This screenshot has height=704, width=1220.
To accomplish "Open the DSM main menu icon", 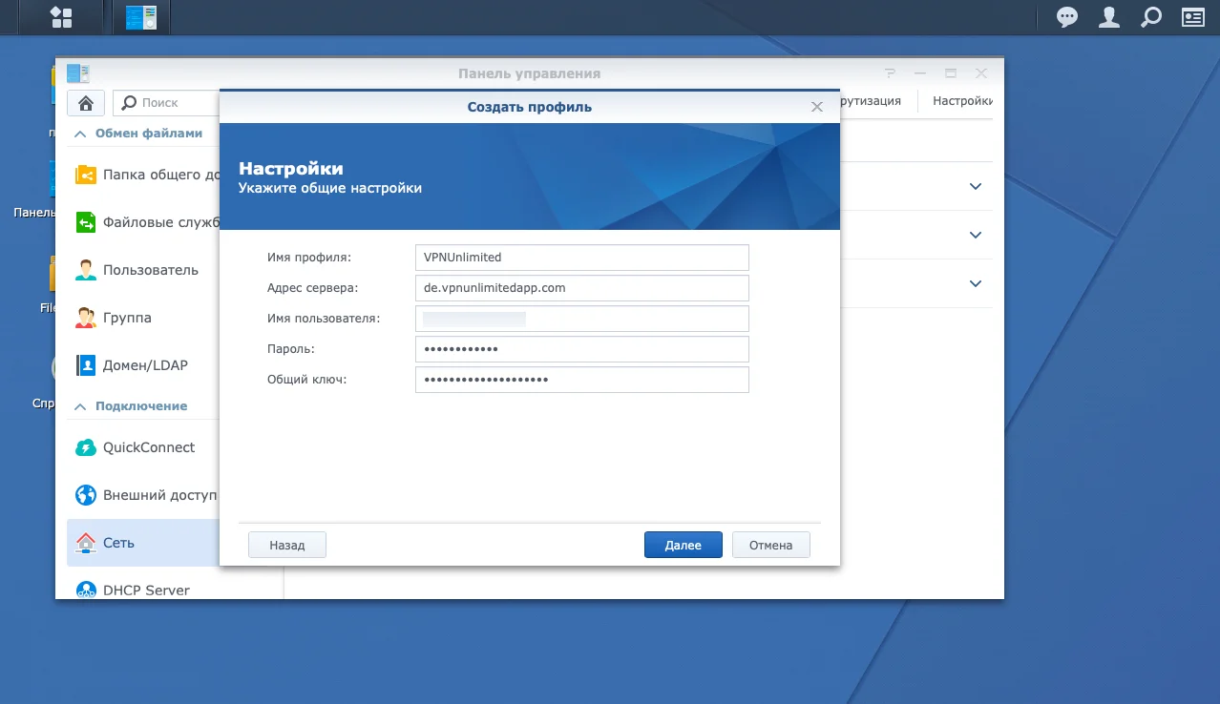I will click(x=61, y=17).
